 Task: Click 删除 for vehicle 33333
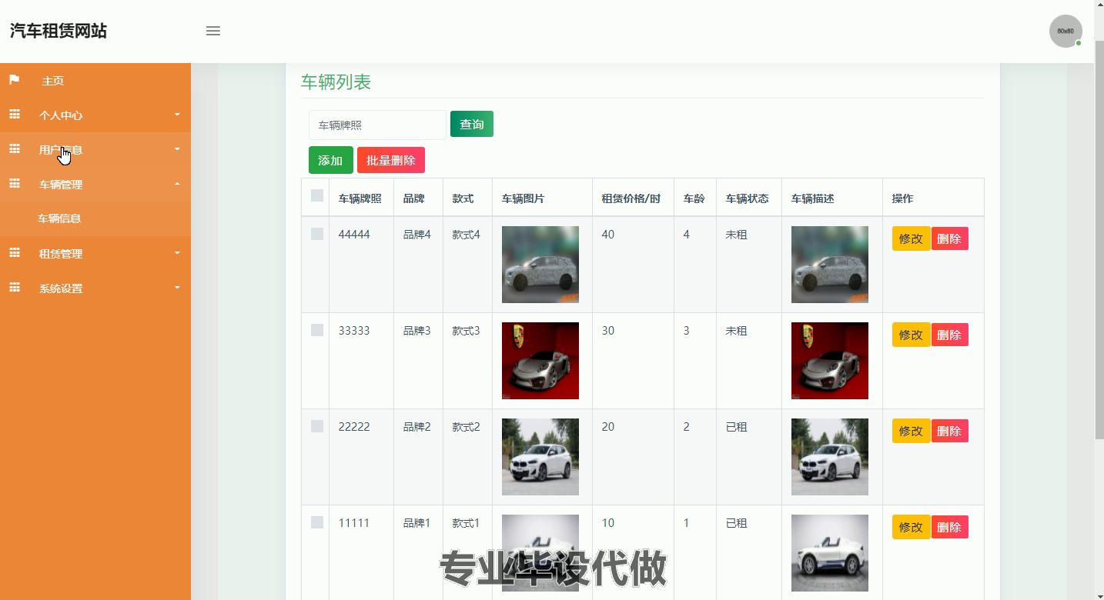coord(949,335)
